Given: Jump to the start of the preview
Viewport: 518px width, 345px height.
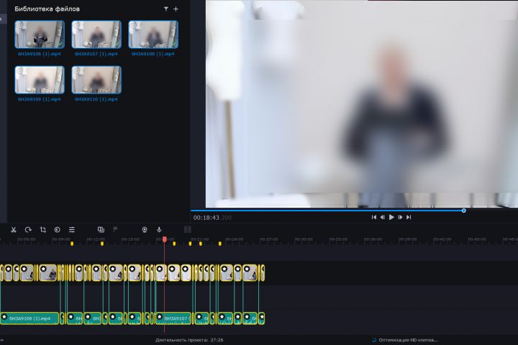Looking at the screenshot, I should pyautogui.click(x=373, y=217).
